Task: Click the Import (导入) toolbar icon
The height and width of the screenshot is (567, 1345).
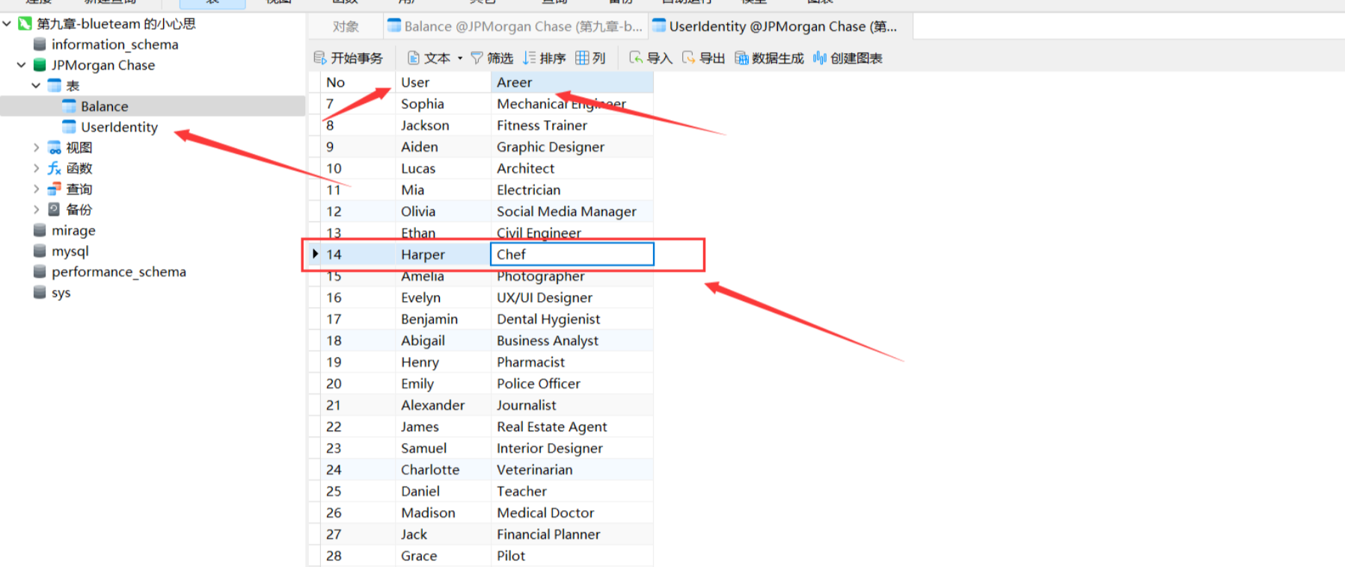Action: coord(636,58)
